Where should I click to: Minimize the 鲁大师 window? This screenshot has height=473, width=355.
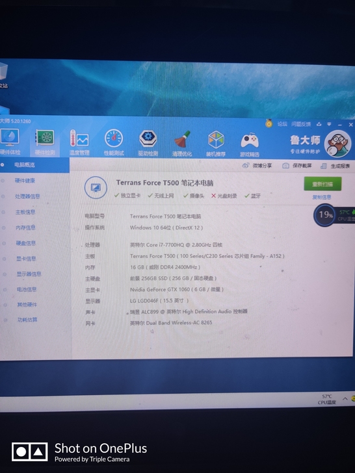coord(339,125)
